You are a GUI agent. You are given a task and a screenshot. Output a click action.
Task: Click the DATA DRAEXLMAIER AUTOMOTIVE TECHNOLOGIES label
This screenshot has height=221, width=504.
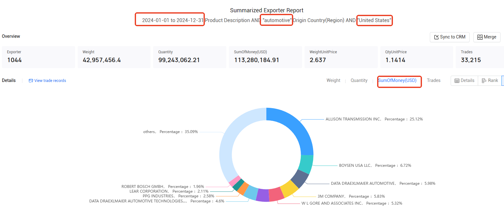(157, 201)
